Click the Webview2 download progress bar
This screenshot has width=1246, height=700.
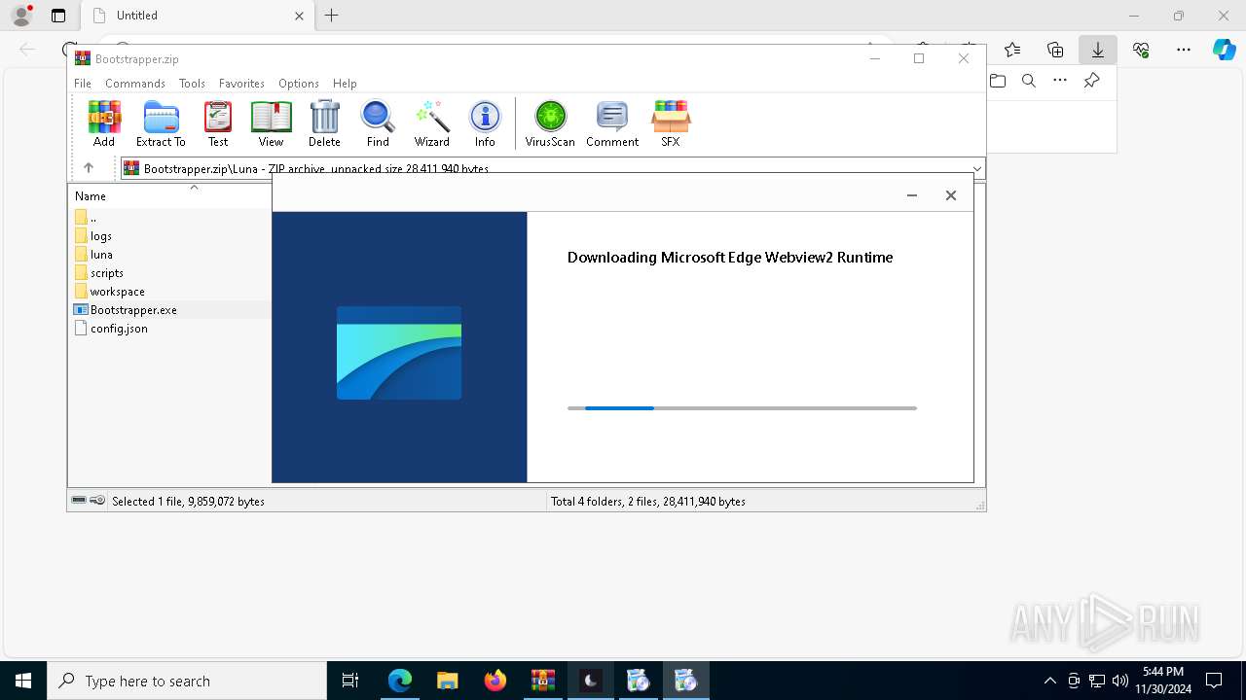click(x=742, y=408)
